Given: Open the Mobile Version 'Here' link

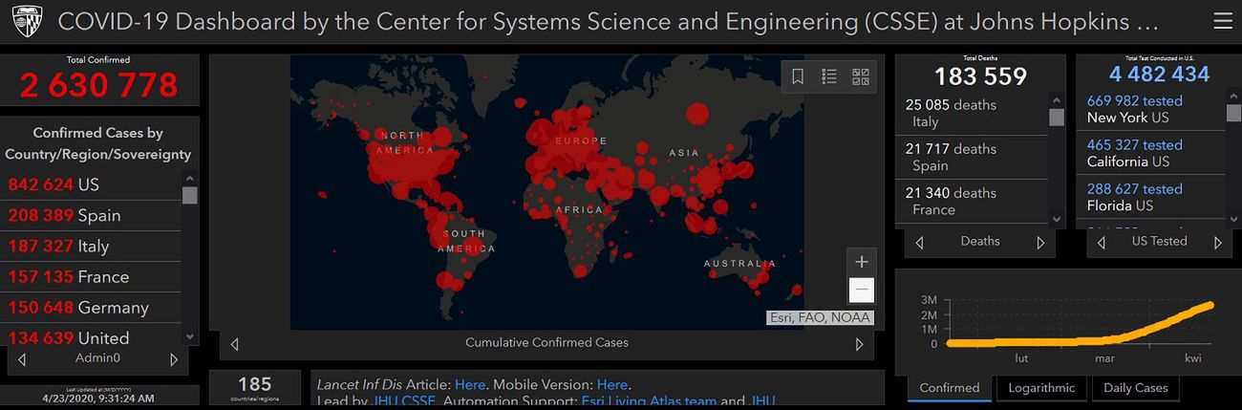Looking at the screenshot, I should pos(612,384).
